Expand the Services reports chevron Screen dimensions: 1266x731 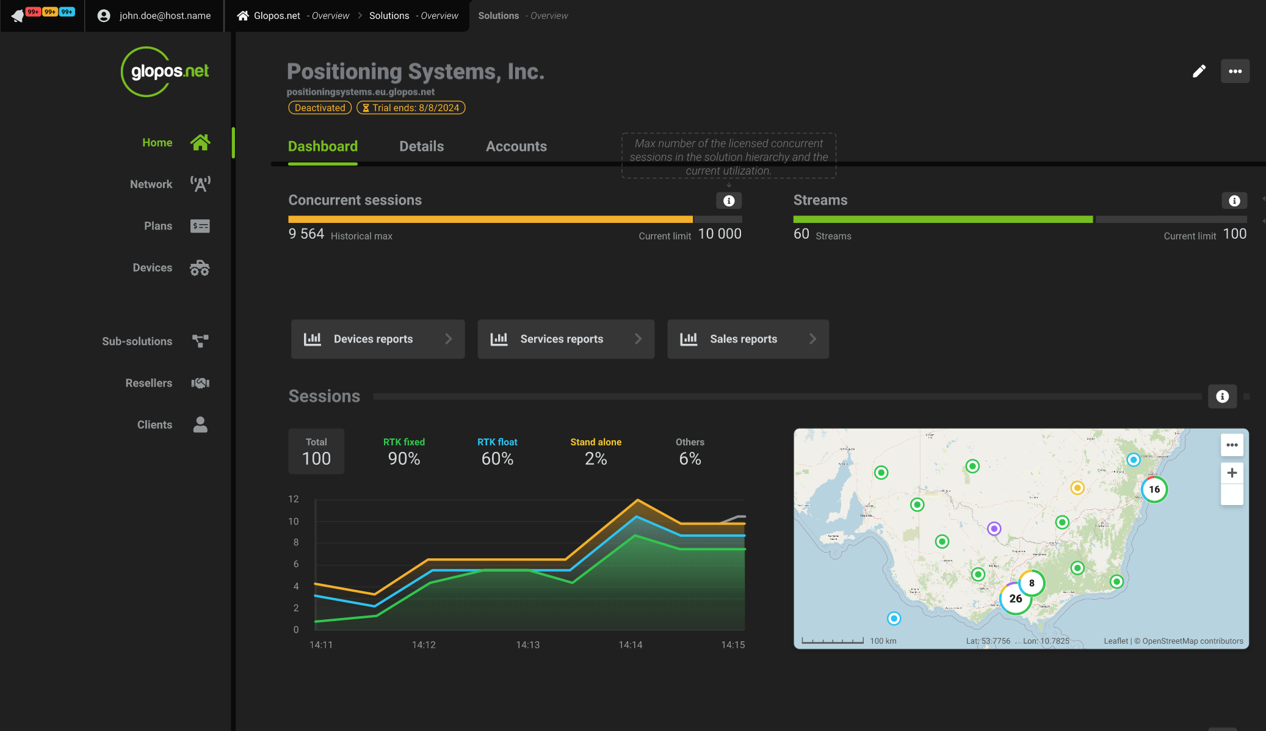coord(637,339)
